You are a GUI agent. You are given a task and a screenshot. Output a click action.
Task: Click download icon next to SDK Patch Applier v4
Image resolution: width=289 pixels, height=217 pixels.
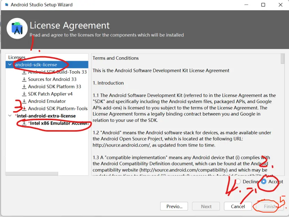point(24,94)
